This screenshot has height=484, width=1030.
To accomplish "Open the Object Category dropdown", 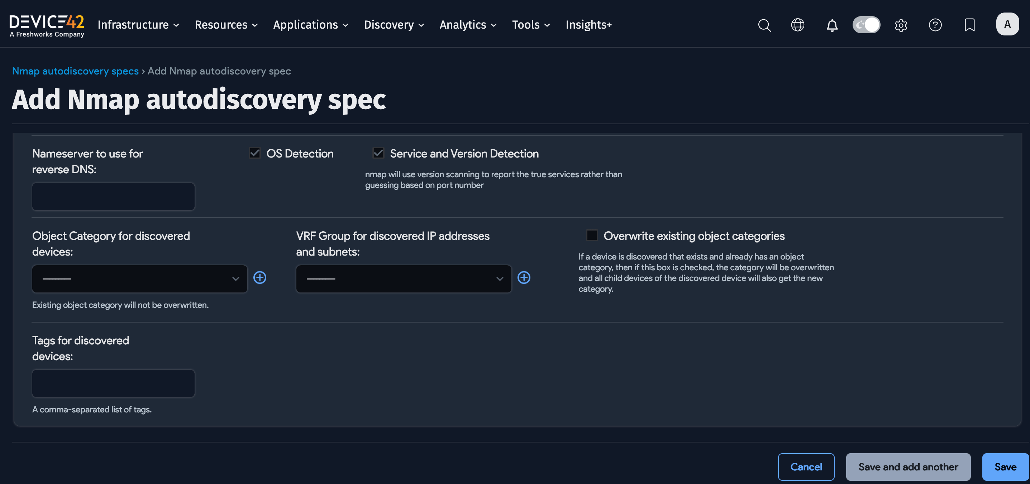I will [x=139, y=279].
